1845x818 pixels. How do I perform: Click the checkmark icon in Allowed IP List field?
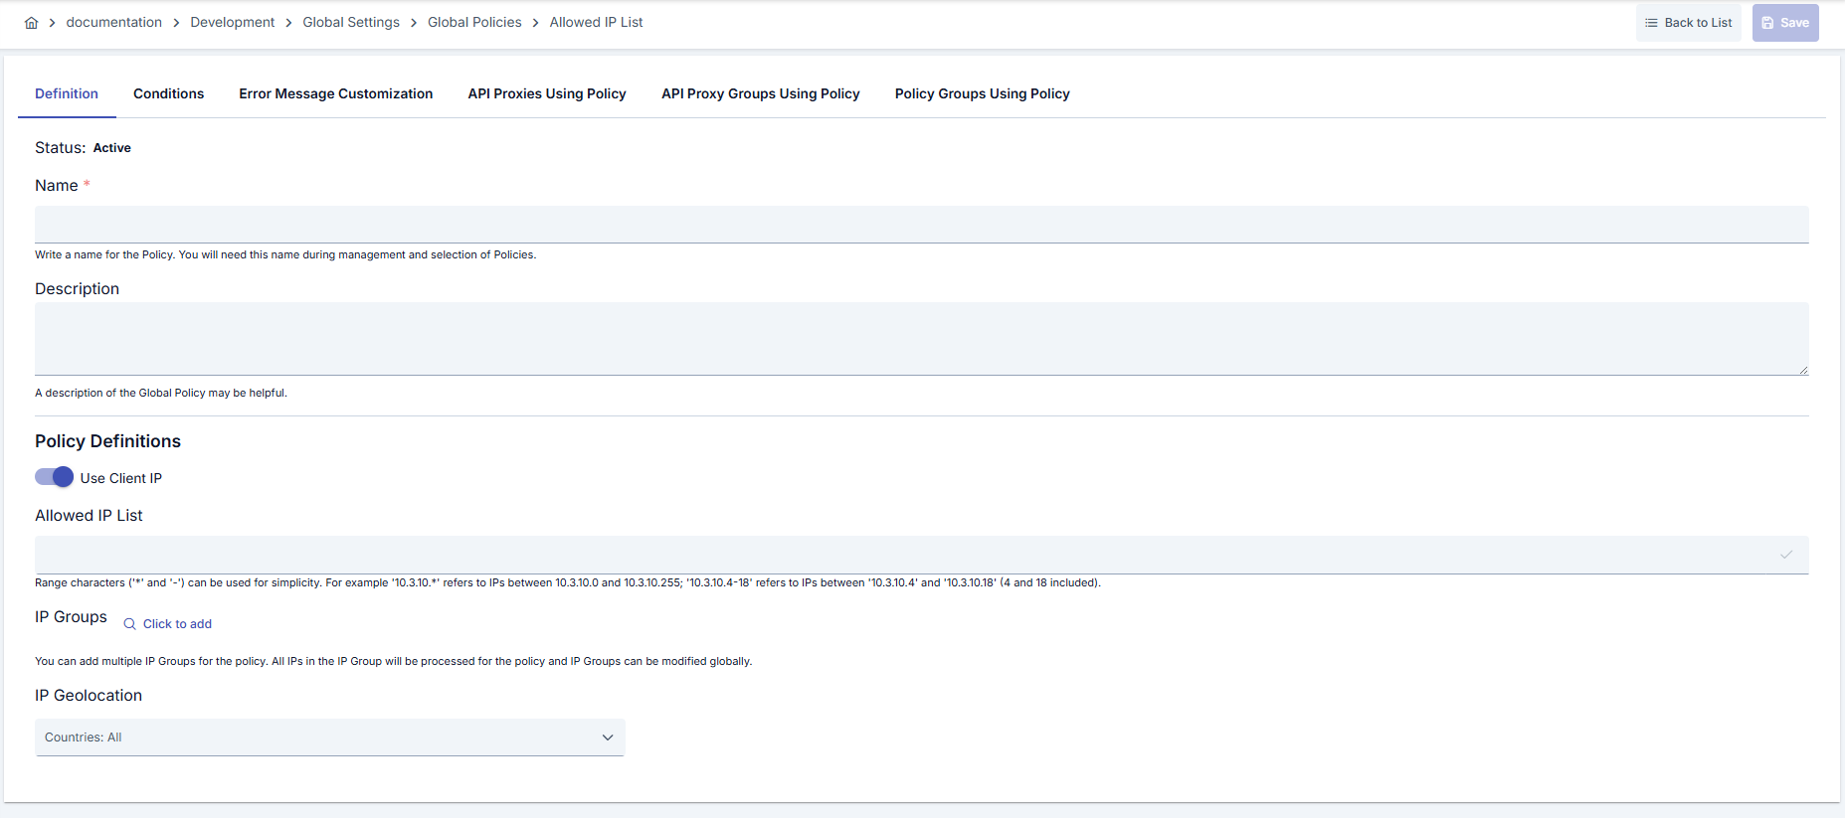tap(1786, 555)
